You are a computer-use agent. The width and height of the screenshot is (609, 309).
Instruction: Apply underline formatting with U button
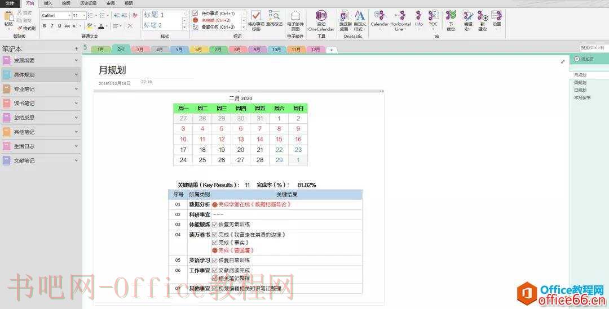pos(59,26)
